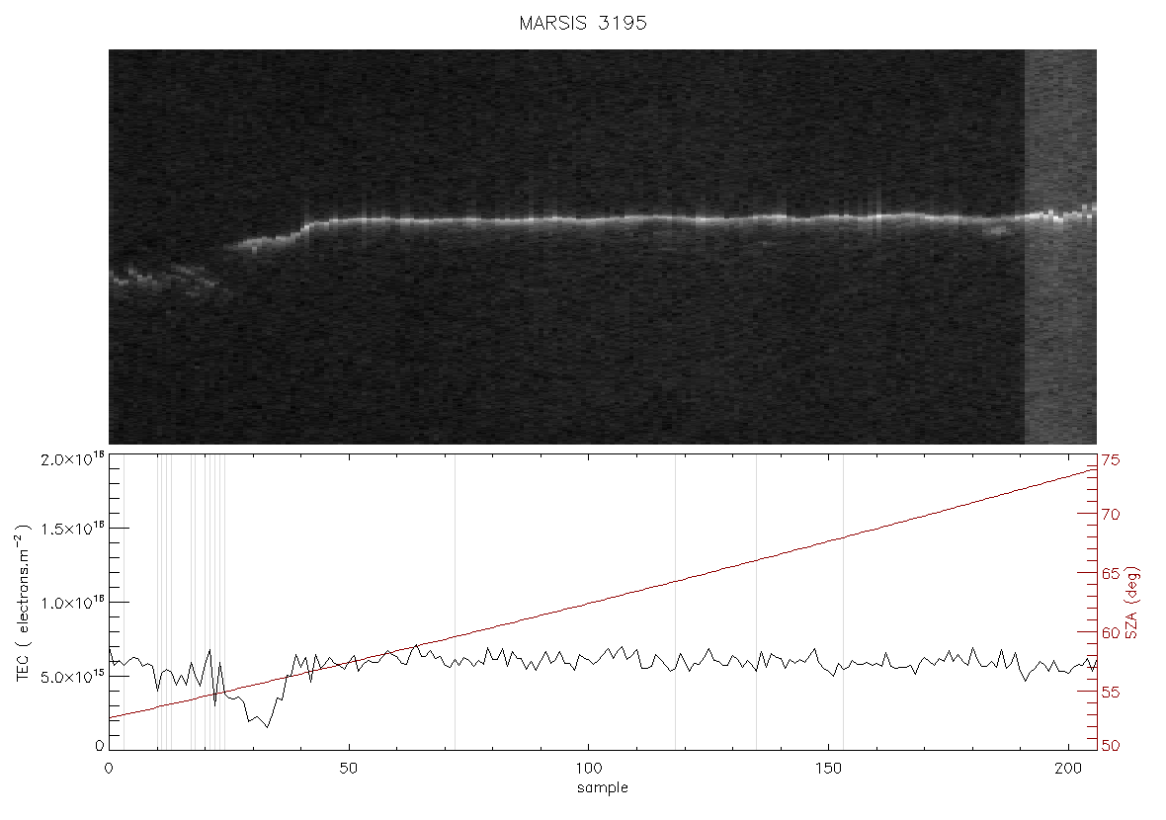Click the 200 tick label on x-axis
This screenshot has height=820, width=1166.
[1068, 768]
